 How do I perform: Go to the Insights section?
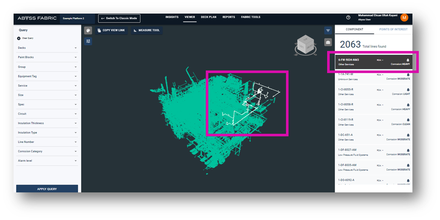coord(172,17)
